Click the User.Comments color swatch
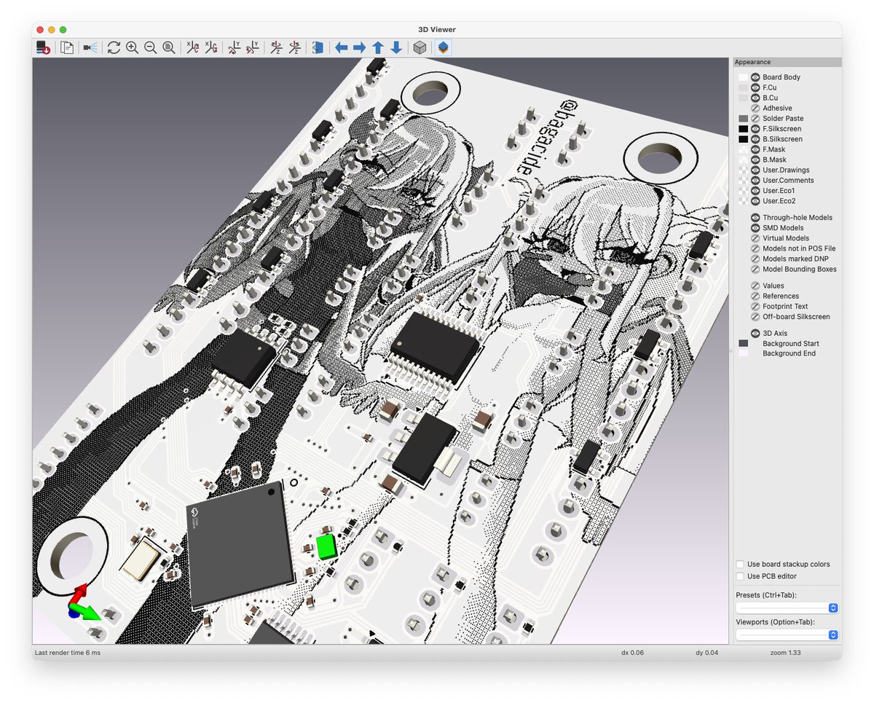Screen dimensions: 874x703 pos(743,180)
